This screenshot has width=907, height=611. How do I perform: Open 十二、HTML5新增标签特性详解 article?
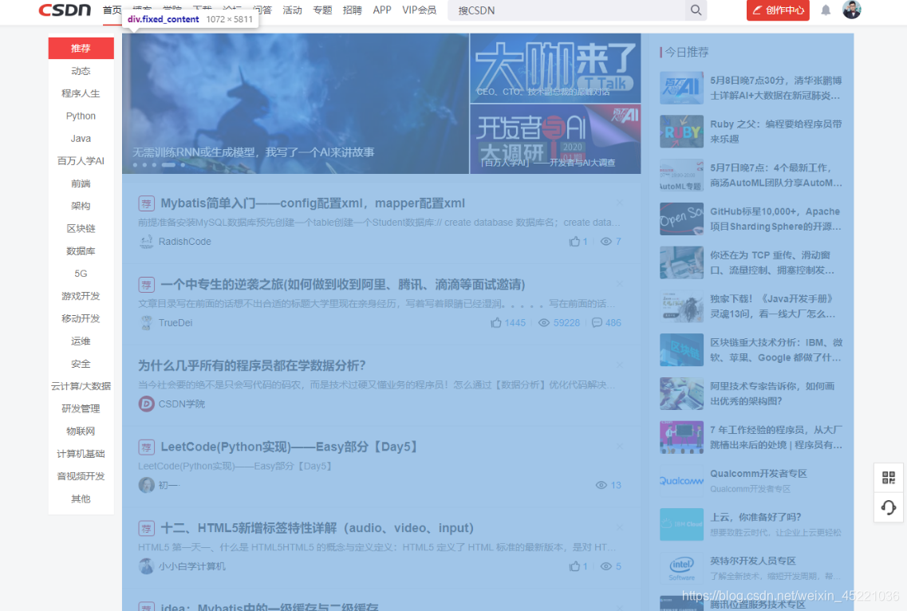pyautogui.click(x=317, y=528)
